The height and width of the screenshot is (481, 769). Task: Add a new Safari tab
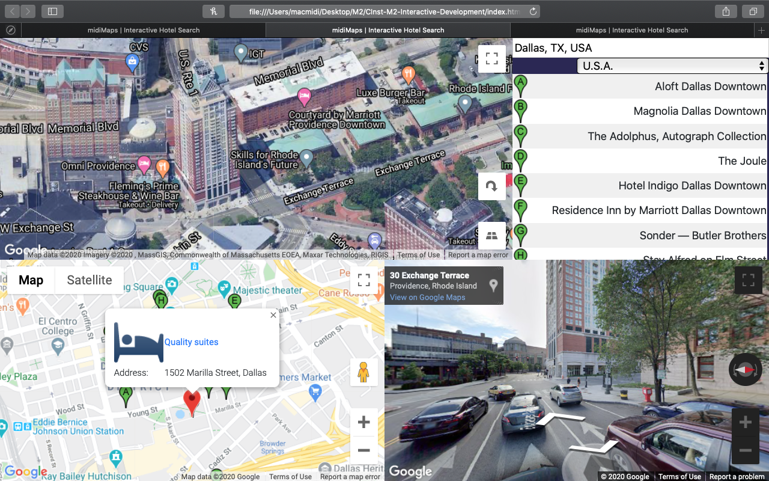[762, 30]
